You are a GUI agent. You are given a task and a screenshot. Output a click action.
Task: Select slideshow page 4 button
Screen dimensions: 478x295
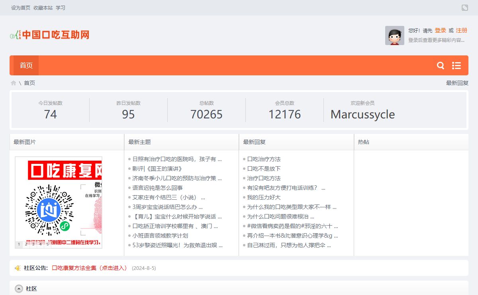pos(40,244)
